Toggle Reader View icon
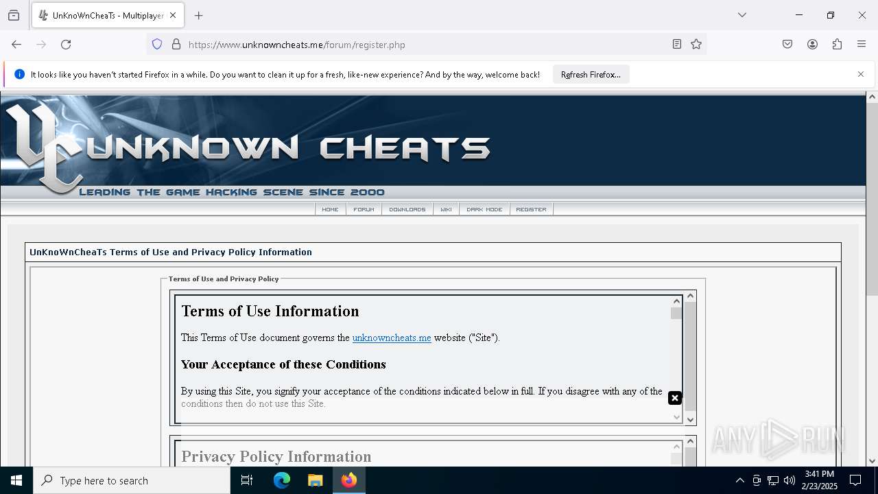The height and width of the screenshot is (494, 878). tap(677, 45)
